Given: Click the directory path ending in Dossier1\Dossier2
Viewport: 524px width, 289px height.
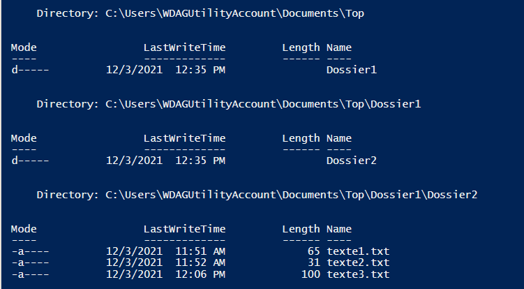Looking at the screenshot, I should 291,195.
